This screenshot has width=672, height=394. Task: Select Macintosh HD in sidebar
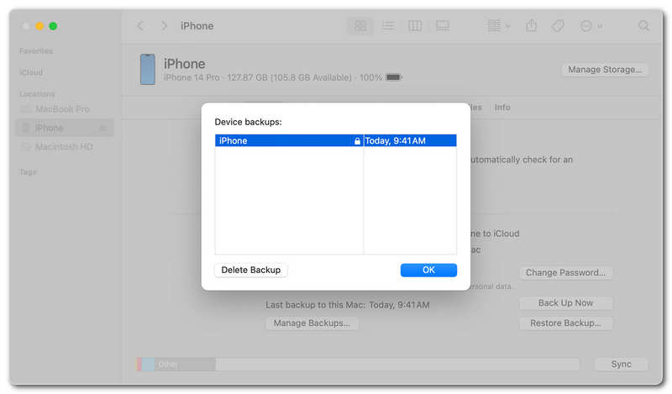[65, 147]
